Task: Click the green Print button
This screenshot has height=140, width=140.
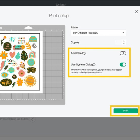Action: point(126,111)
